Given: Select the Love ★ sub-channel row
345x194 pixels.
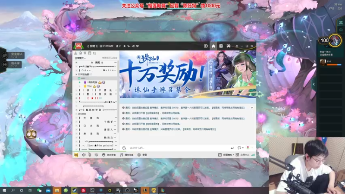Looking at the screenshot, I should click(x=96, y=145).
